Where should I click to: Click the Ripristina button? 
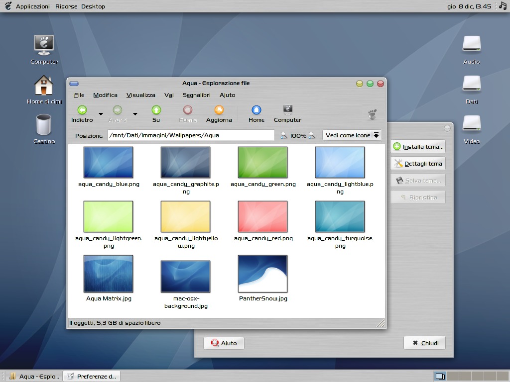(x=418, y=197)
